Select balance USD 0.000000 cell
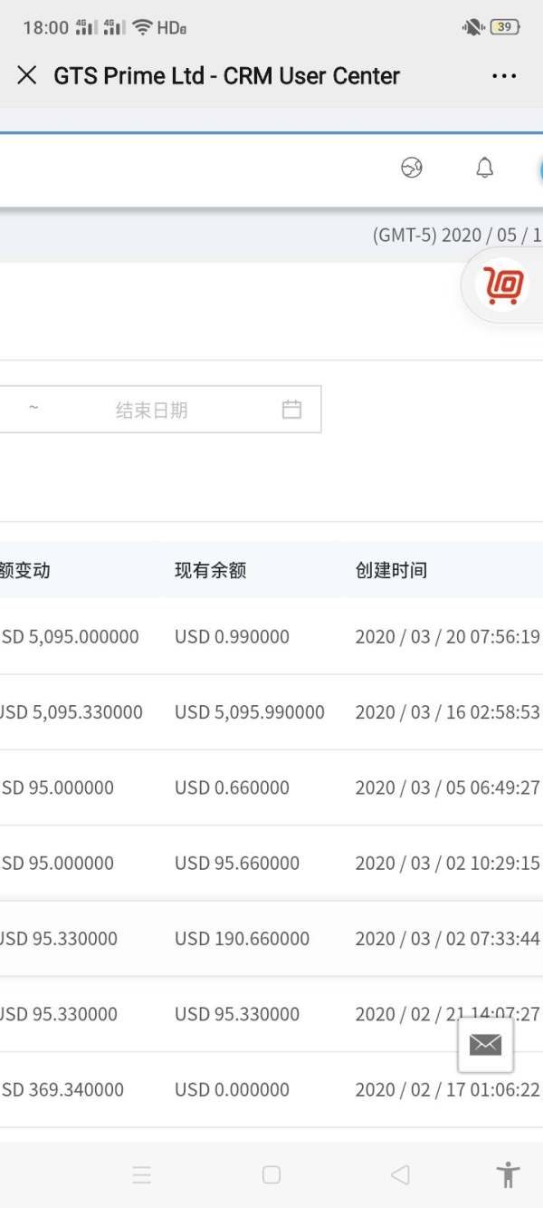Screen dimensions: 543x1208 tap(232, 1090)
